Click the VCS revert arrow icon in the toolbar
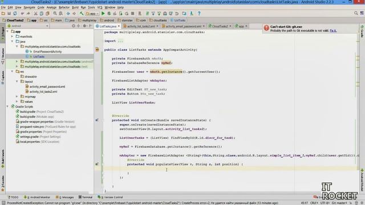 (x=177, y=14)
